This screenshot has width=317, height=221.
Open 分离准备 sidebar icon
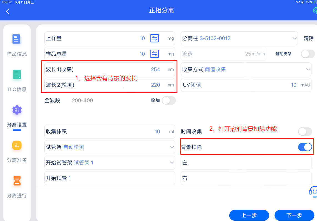pos(17,146)
